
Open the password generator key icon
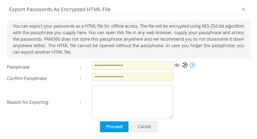click(x=185, y=65)
